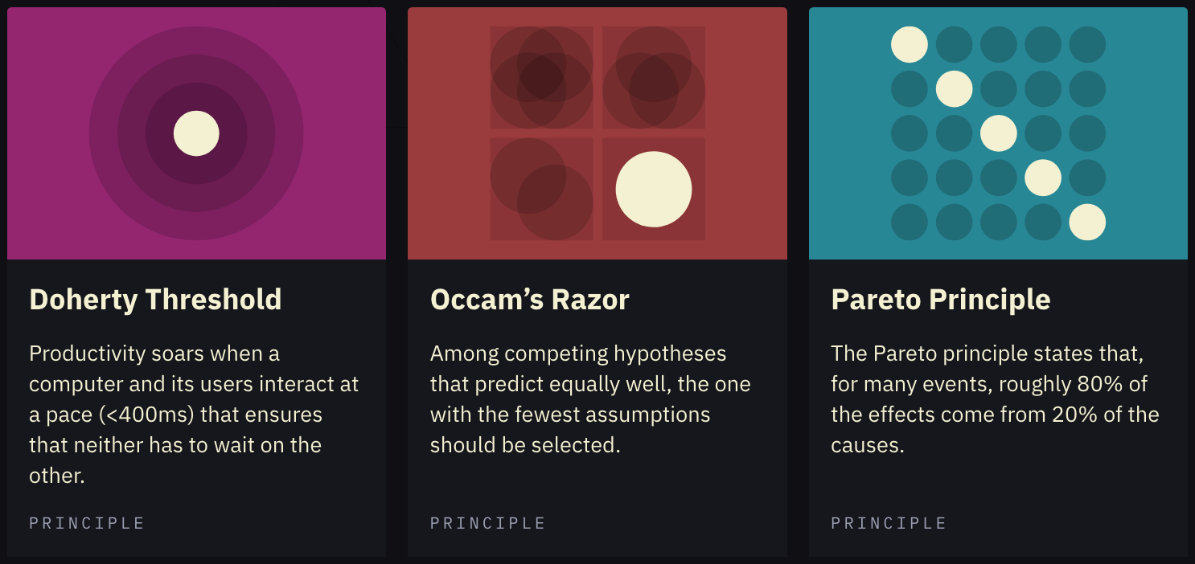
Task: Open the Pareto Principle card title
Action: click(940, 299)
